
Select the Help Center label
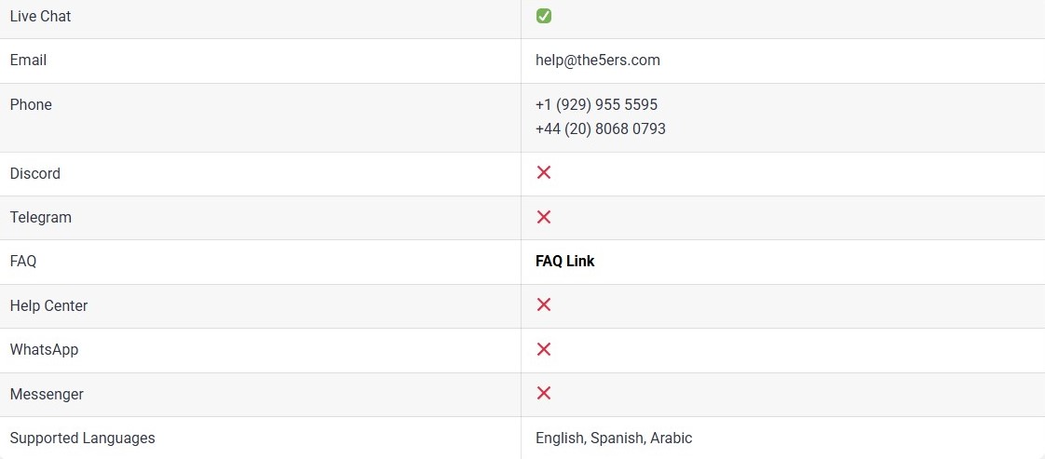coord(48,305)
